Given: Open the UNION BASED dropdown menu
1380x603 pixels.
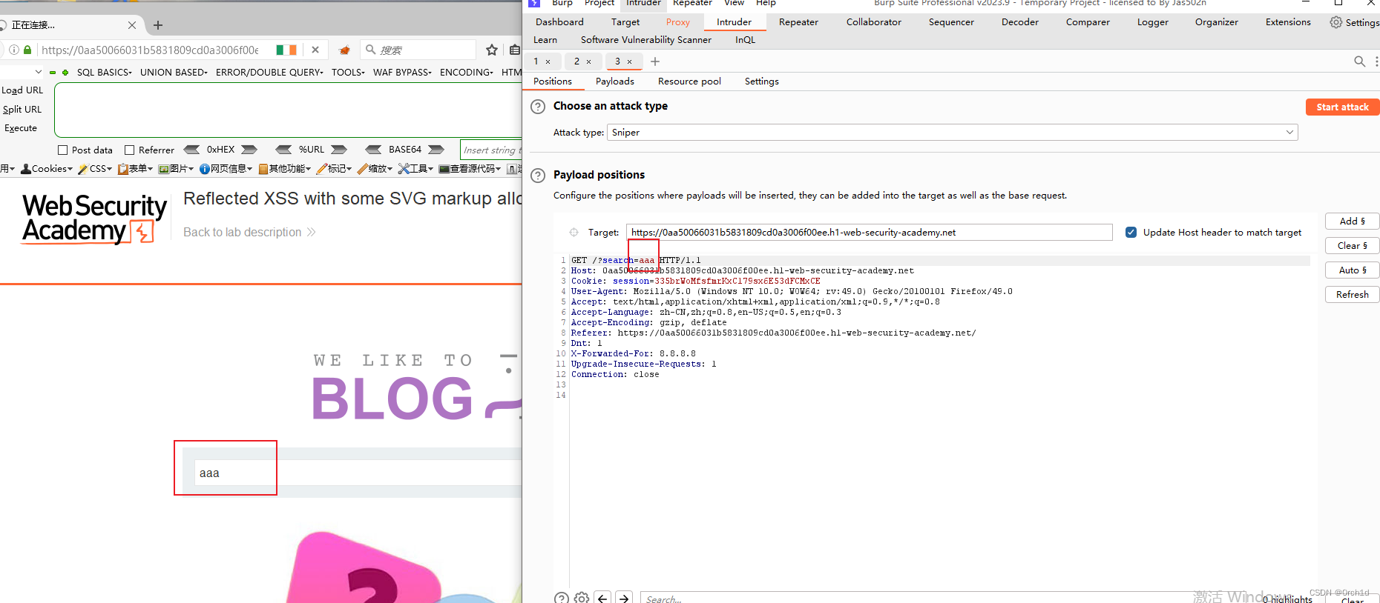Looking at the screenshot, I should click(x=174, y=73).
